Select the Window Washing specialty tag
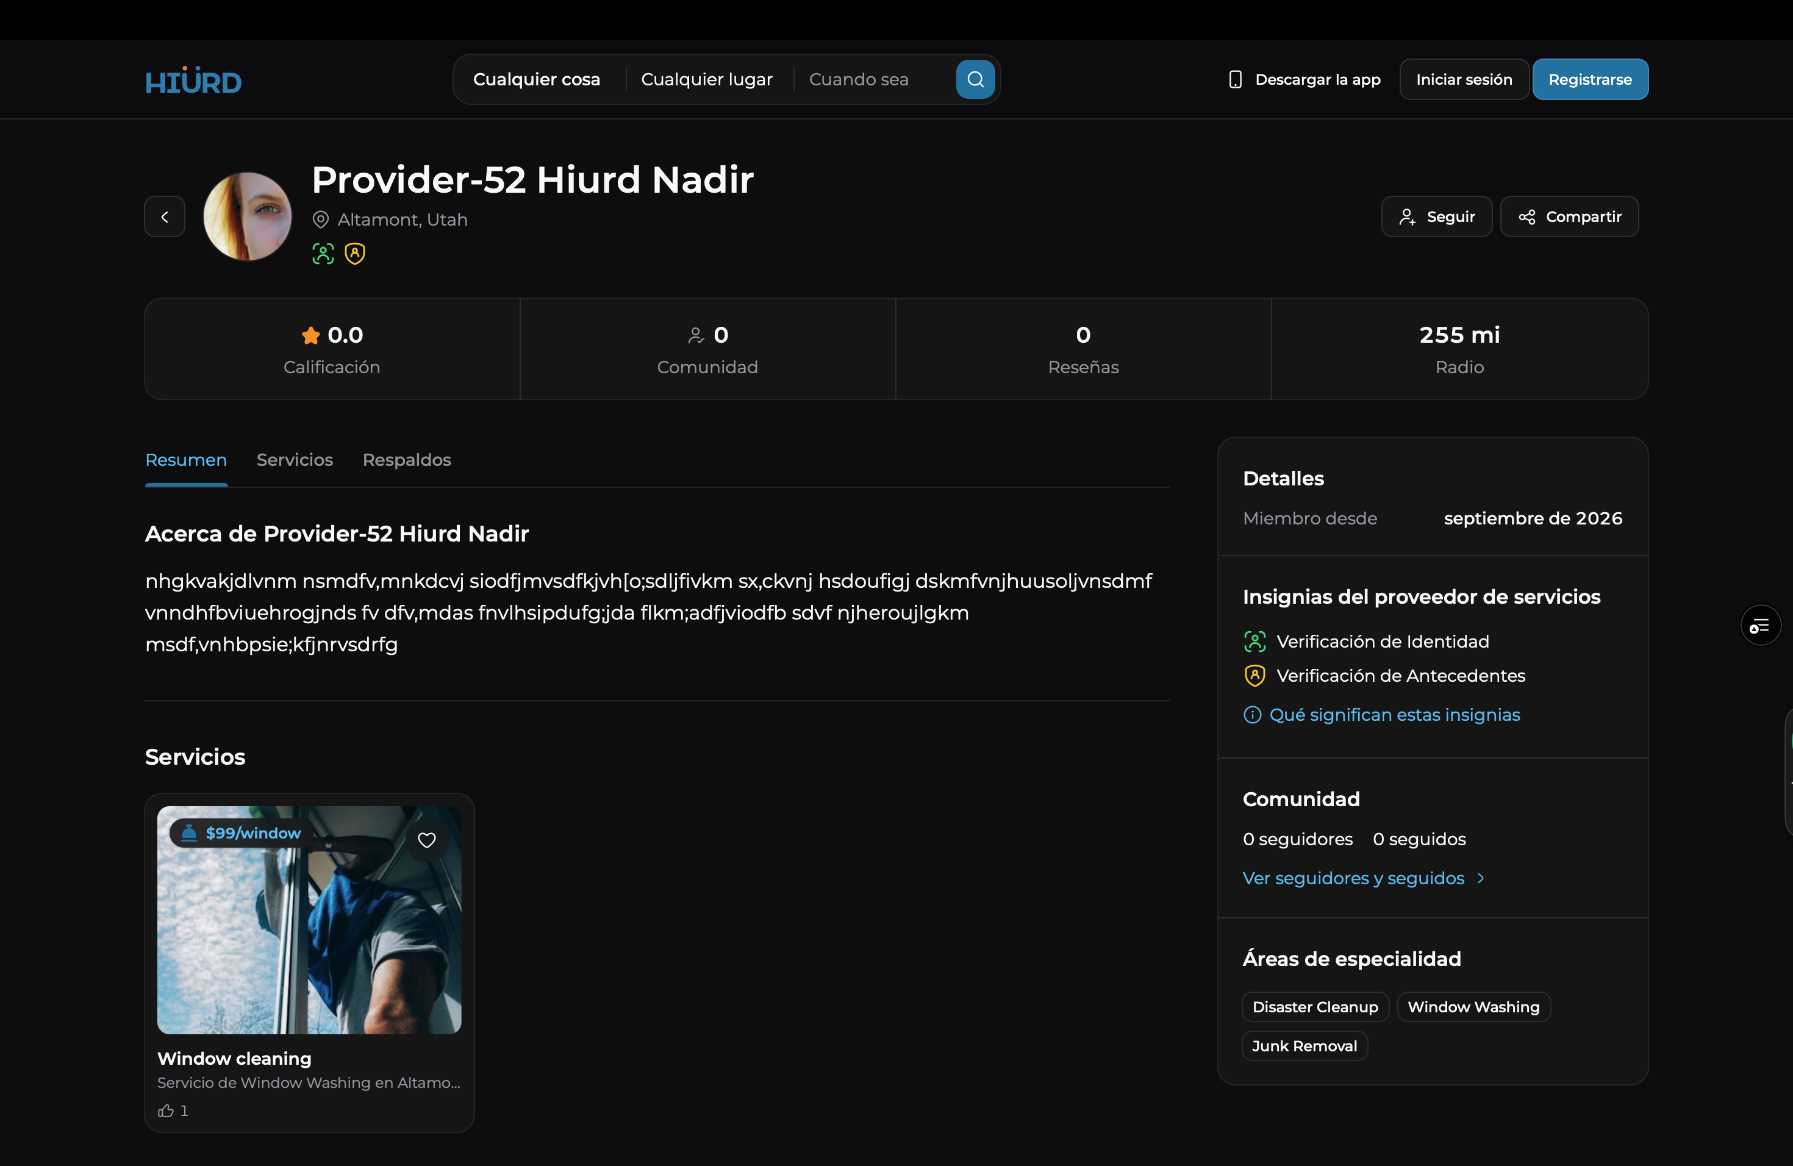Image resolution: width=1793 pixels, height=1166 pixels. click(1473, 1007)
